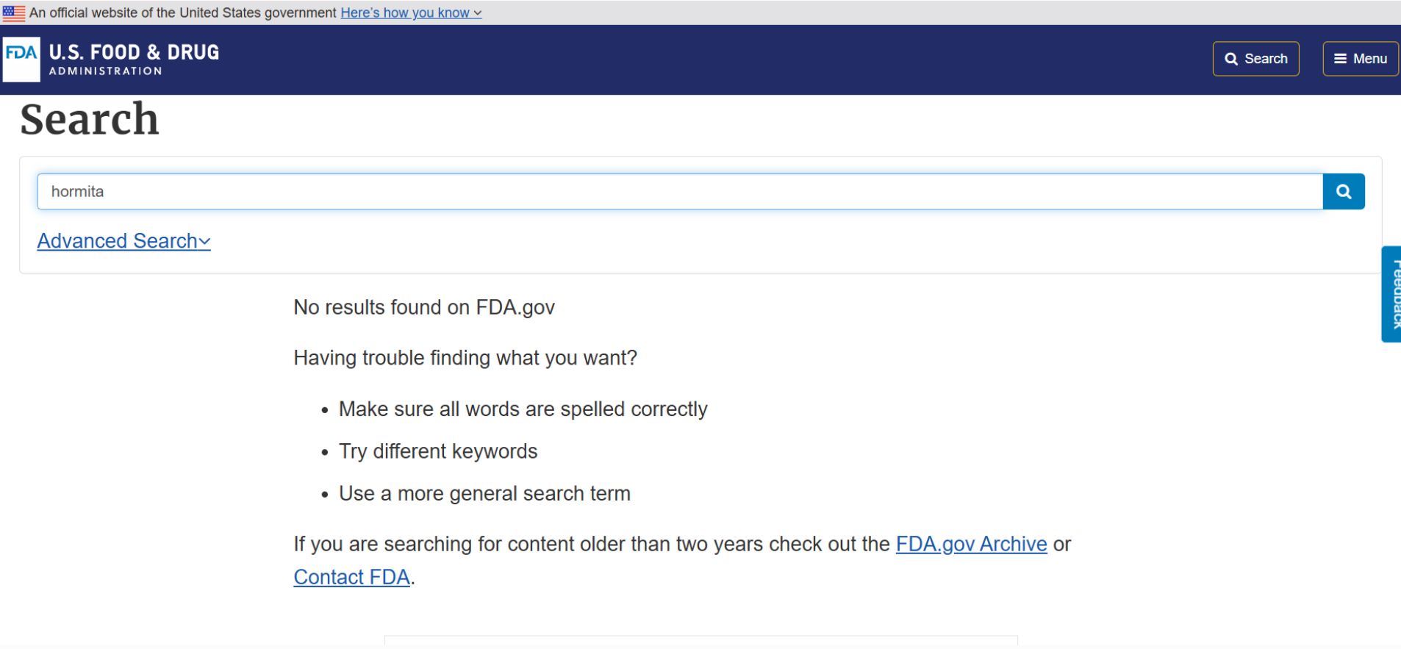This screenshot has width=1401, height=649.
Task: Click the magnifying glass icon in the header Search button
Action: [1232, 58]
